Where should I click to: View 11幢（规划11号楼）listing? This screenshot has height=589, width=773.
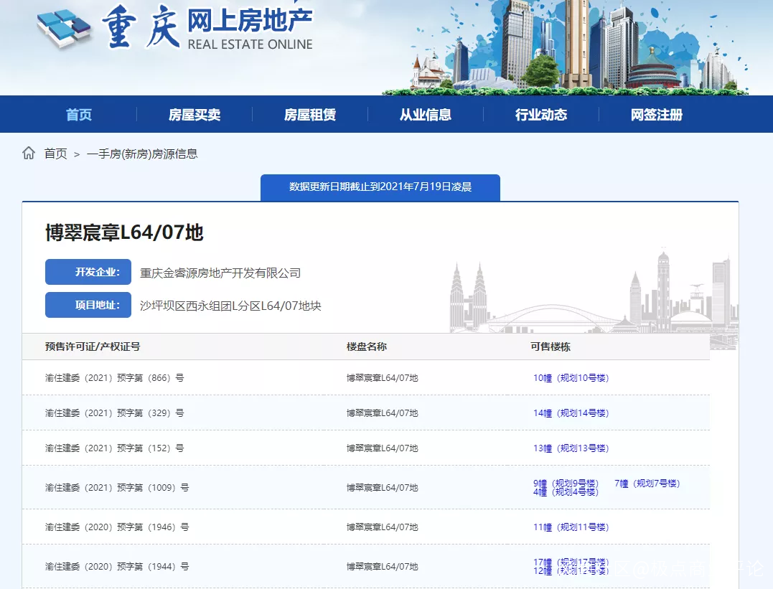click(571, 527)
